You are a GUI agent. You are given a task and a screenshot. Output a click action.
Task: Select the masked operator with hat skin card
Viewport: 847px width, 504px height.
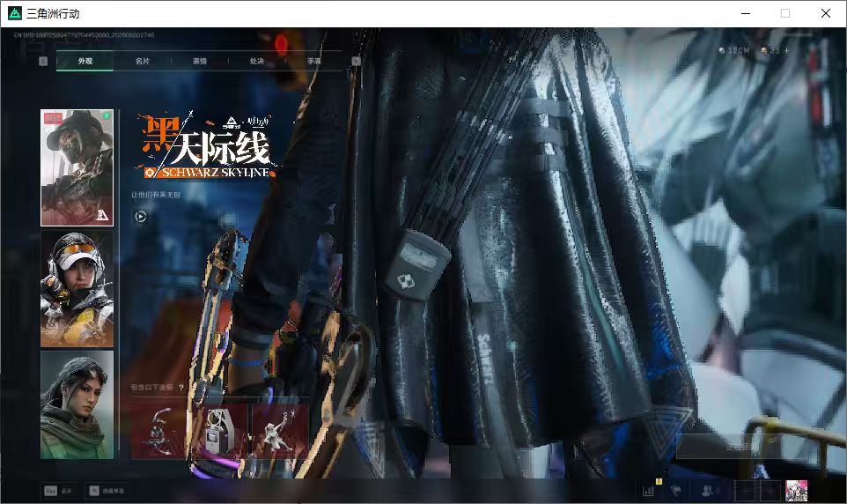click(77, 167)
